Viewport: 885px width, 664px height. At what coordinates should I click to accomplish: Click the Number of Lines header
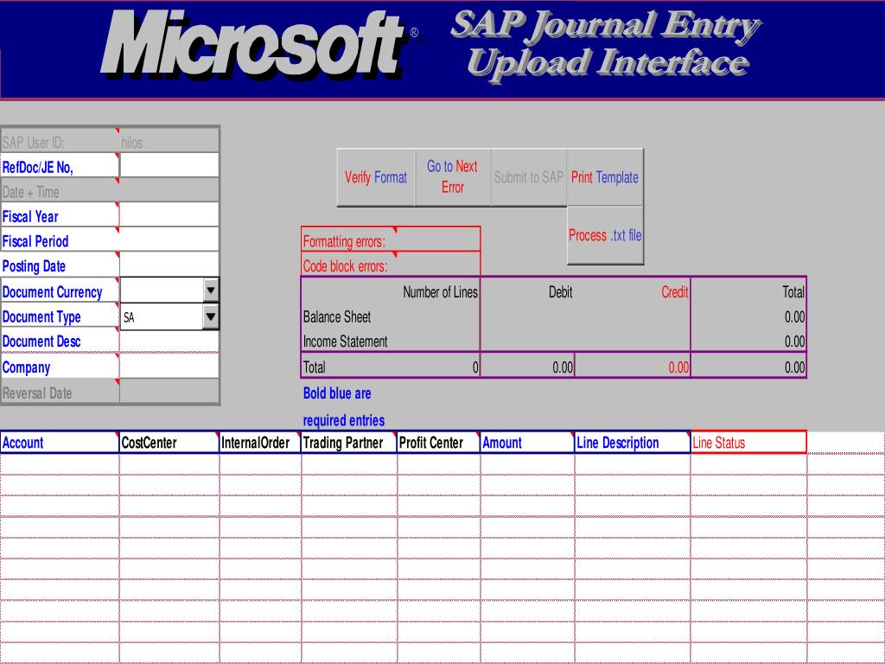440,292
